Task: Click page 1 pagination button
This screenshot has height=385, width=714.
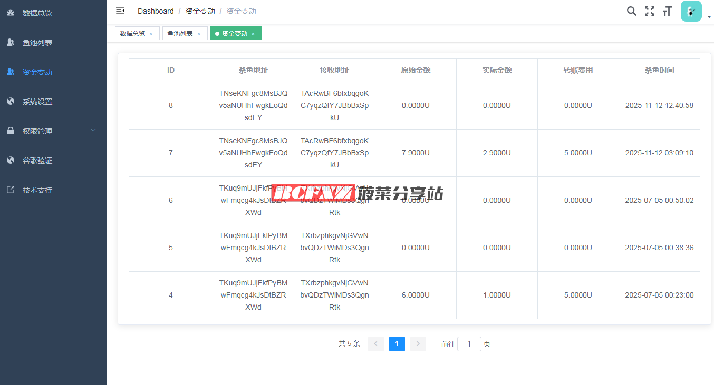Action: coord(397,344)
